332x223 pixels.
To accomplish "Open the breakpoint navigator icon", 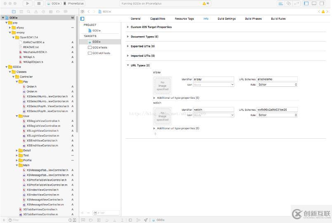I will (x=58, y=12).
